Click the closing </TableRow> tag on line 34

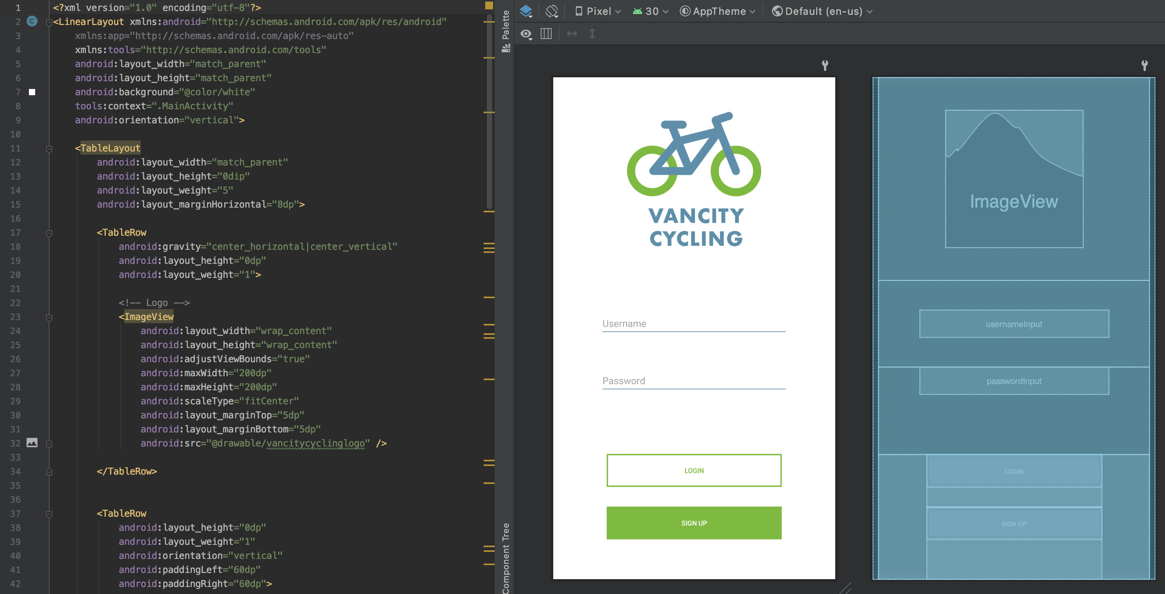tap(127, 471)
